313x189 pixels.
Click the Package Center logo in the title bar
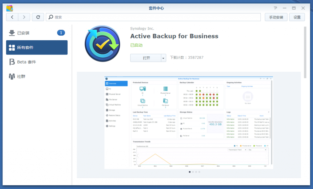pos(9,8)
